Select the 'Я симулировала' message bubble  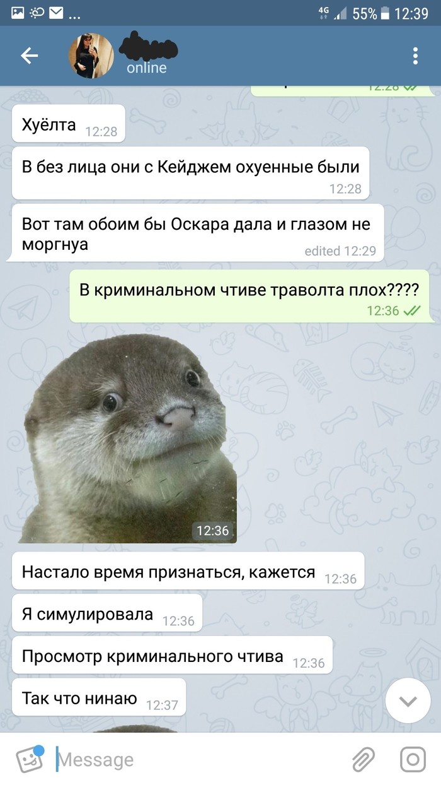(x=106, y=613)
